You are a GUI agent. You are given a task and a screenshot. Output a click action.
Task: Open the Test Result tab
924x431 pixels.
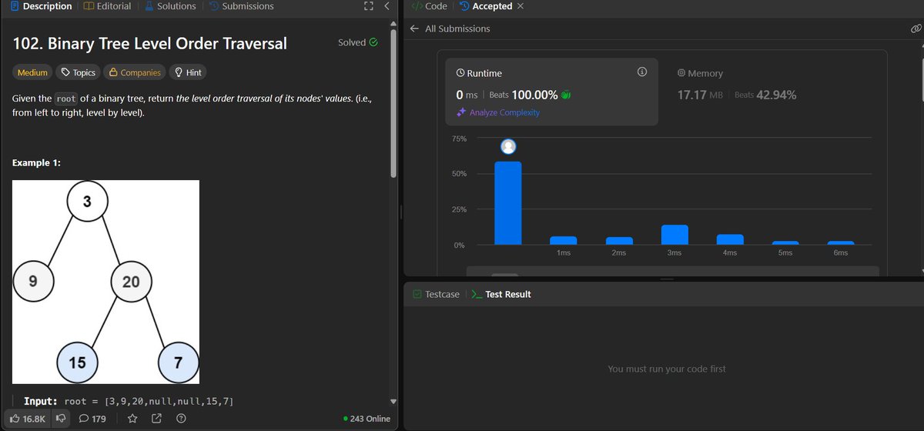point(501,294)
